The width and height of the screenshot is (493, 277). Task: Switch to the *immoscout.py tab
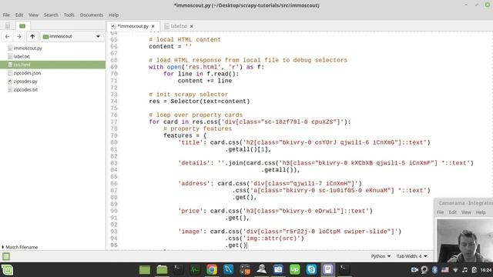[132, 26]
